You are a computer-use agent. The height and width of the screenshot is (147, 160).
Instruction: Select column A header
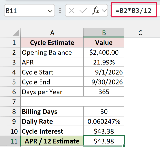click(x=52, y=33)
